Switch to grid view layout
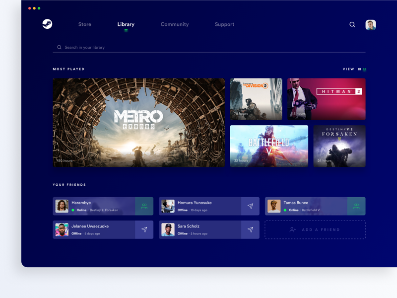The width and height of the screenshot is (397, 298). [365, 69]
